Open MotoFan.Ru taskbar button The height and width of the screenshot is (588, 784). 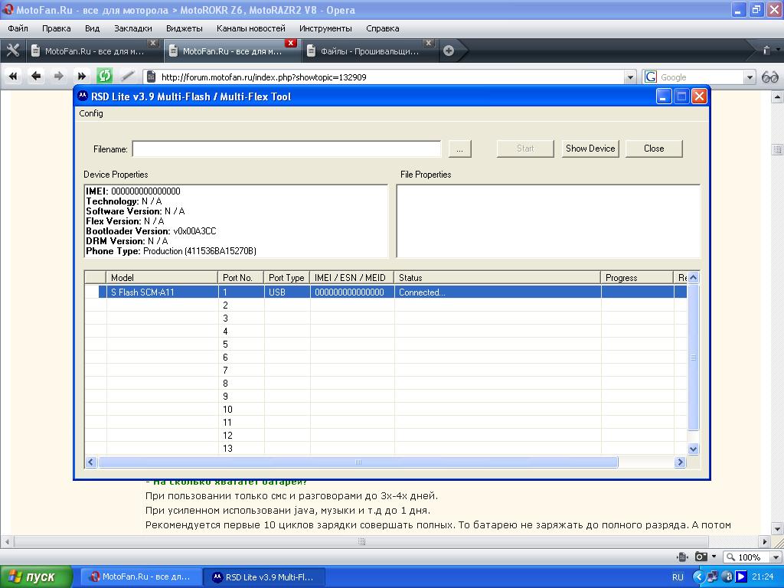pyautogui.click(x=142, y=577)
